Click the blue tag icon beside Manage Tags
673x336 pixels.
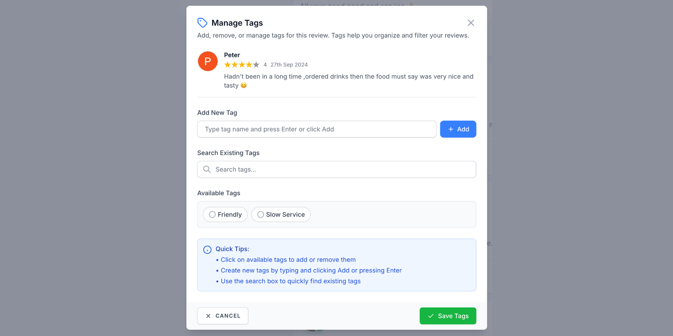[202, 23]
